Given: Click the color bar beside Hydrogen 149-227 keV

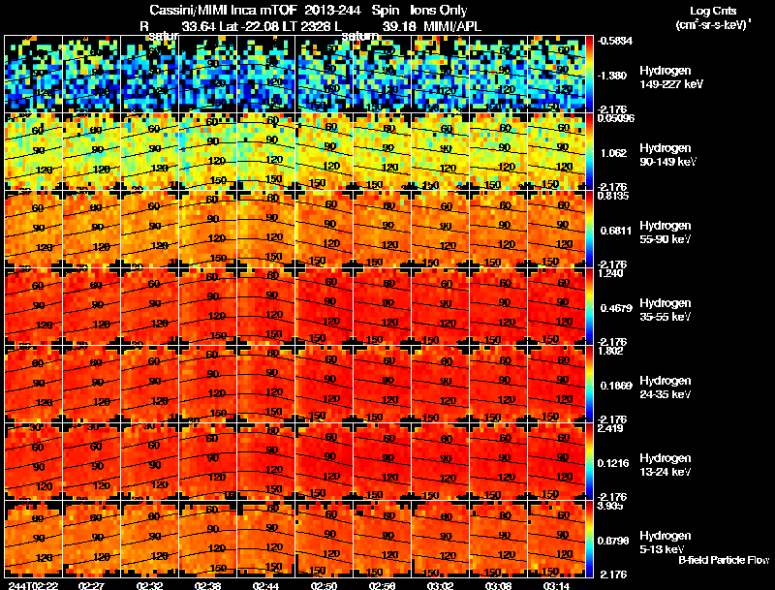Looking at the screenshot, I should 590,75.
